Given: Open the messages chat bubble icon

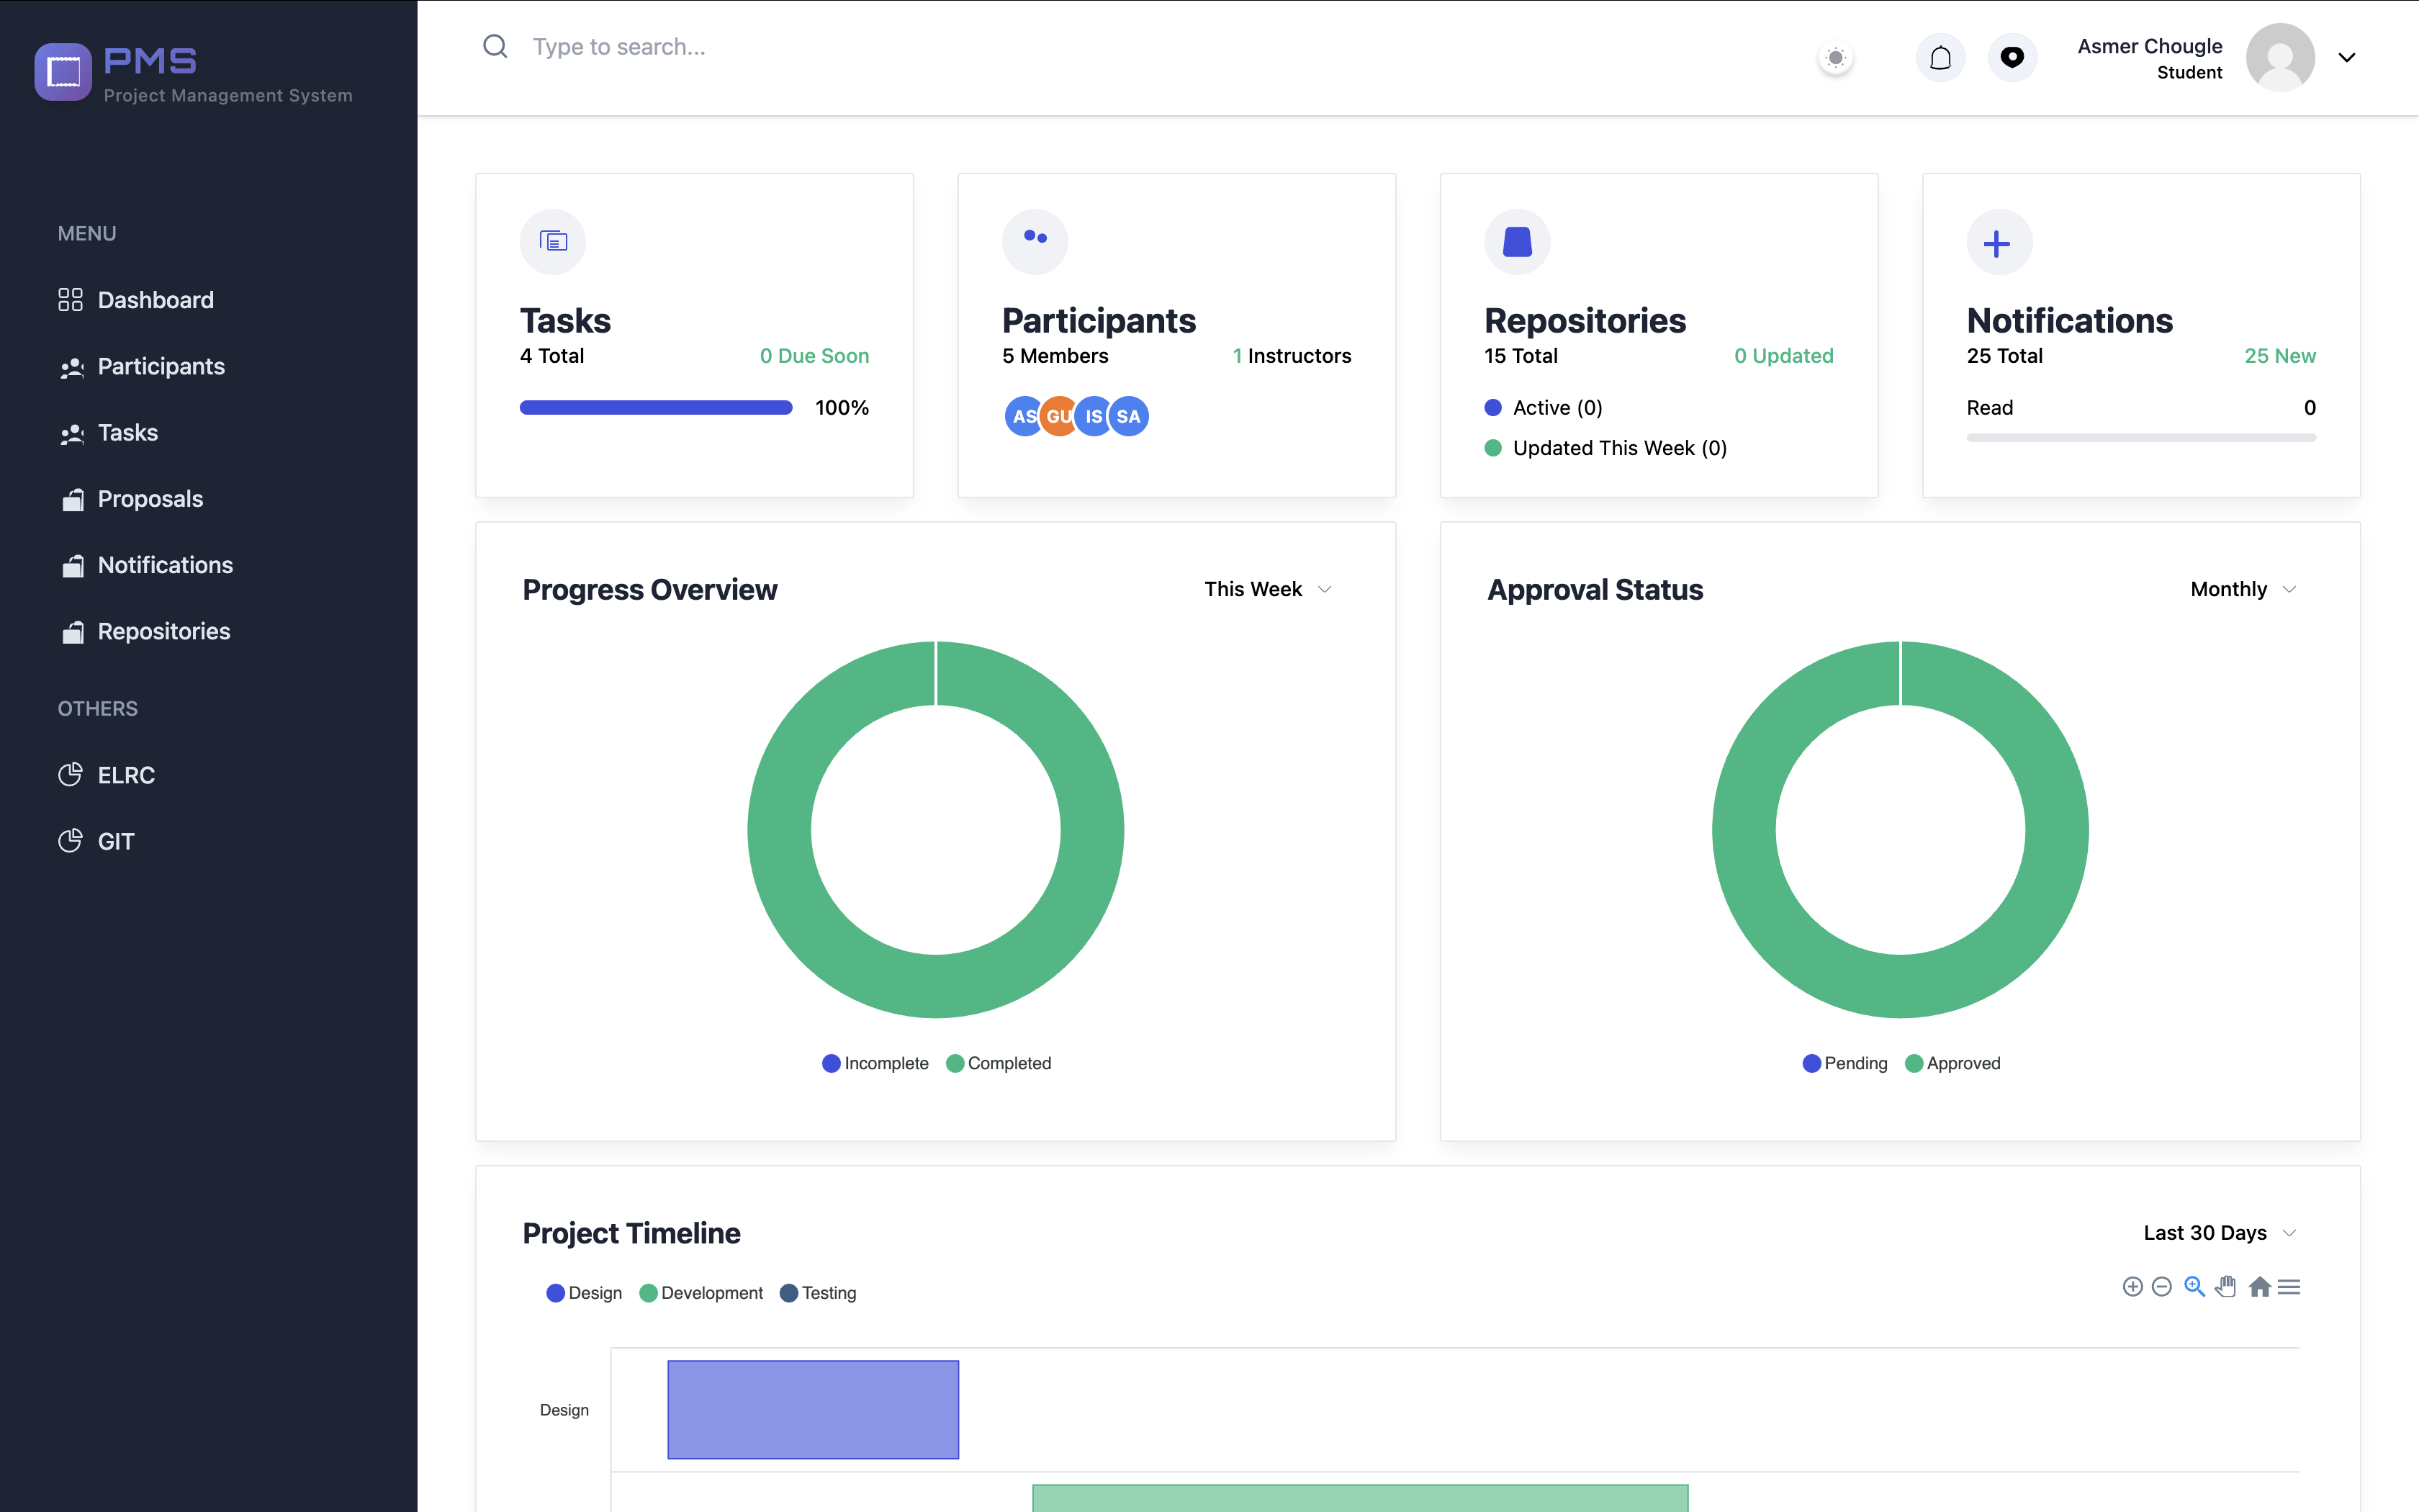Looking at the screenshot, I should click(x=2012, y=58).
